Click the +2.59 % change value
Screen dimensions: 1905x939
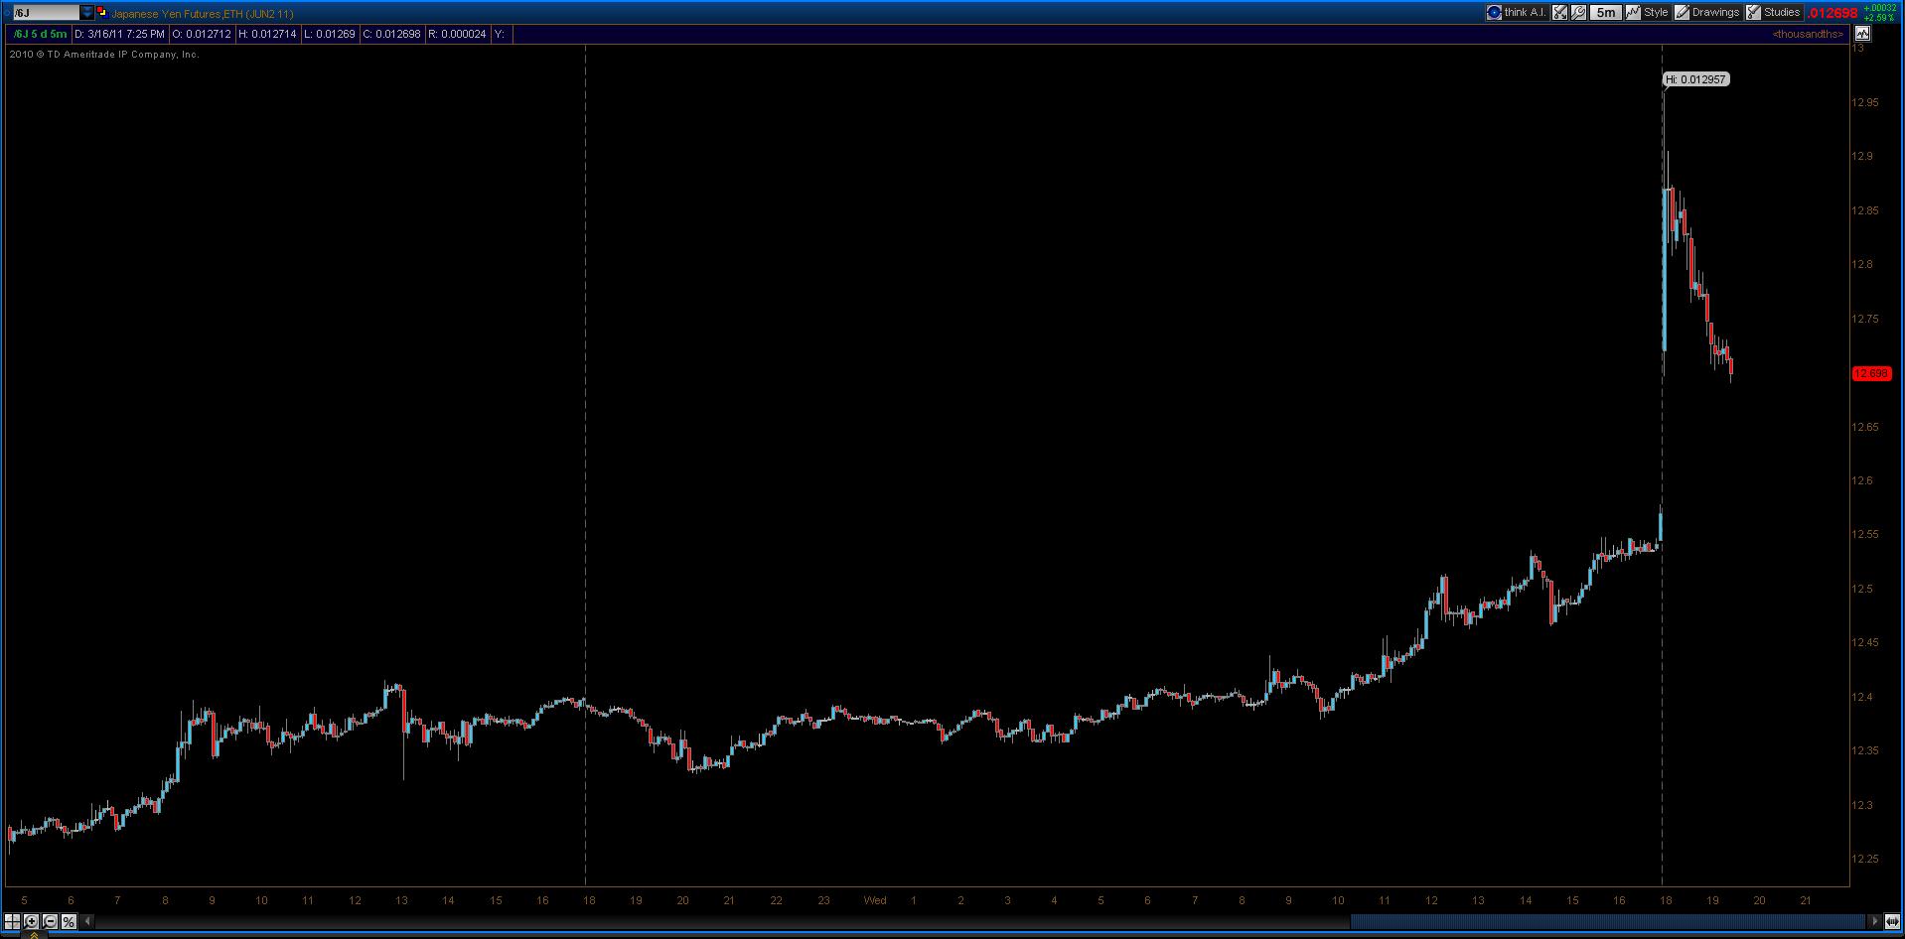[1879, 18]
